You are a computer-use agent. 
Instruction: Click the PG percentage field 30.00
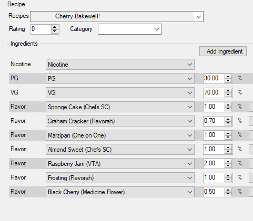point(214,78)
